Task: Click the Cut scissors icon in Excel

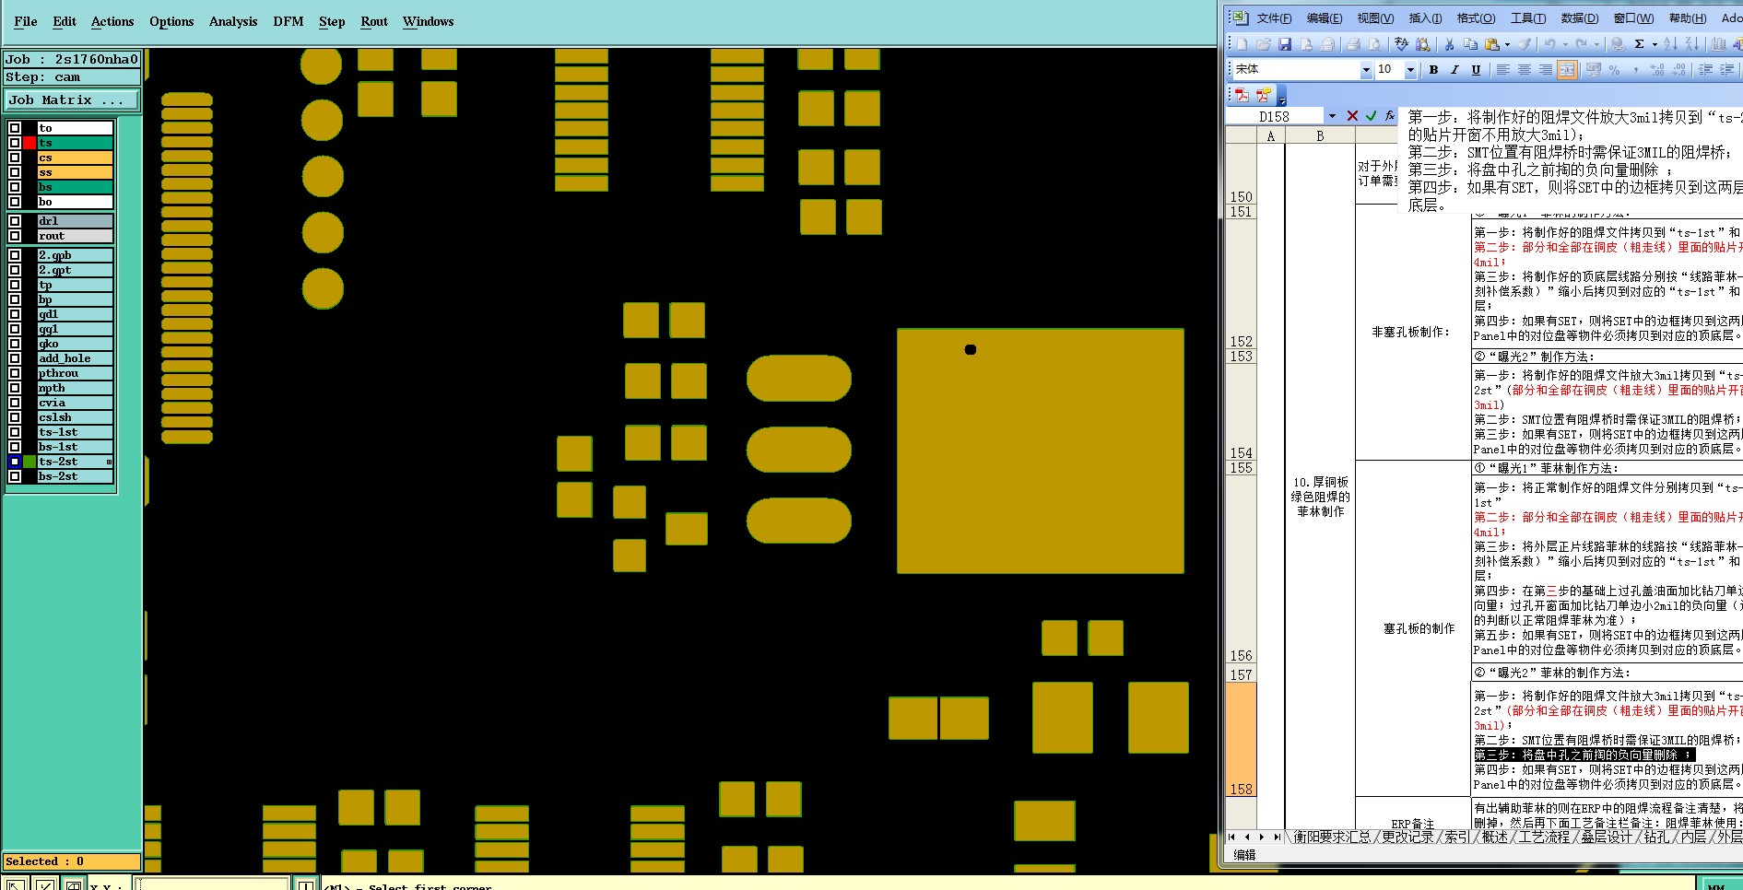Action: pyautogui.click(x=1449, y=44)
